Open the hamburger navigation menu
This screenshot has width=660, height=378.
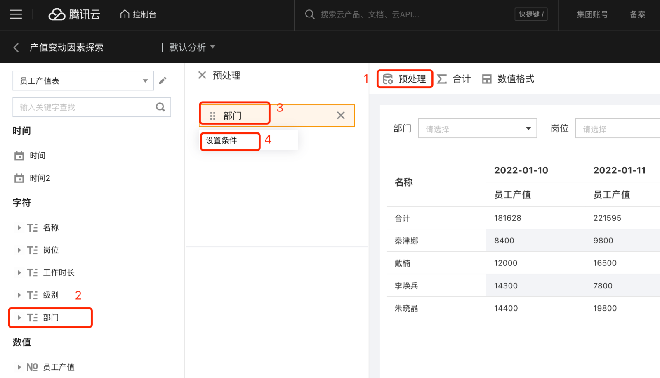point(16,14)
